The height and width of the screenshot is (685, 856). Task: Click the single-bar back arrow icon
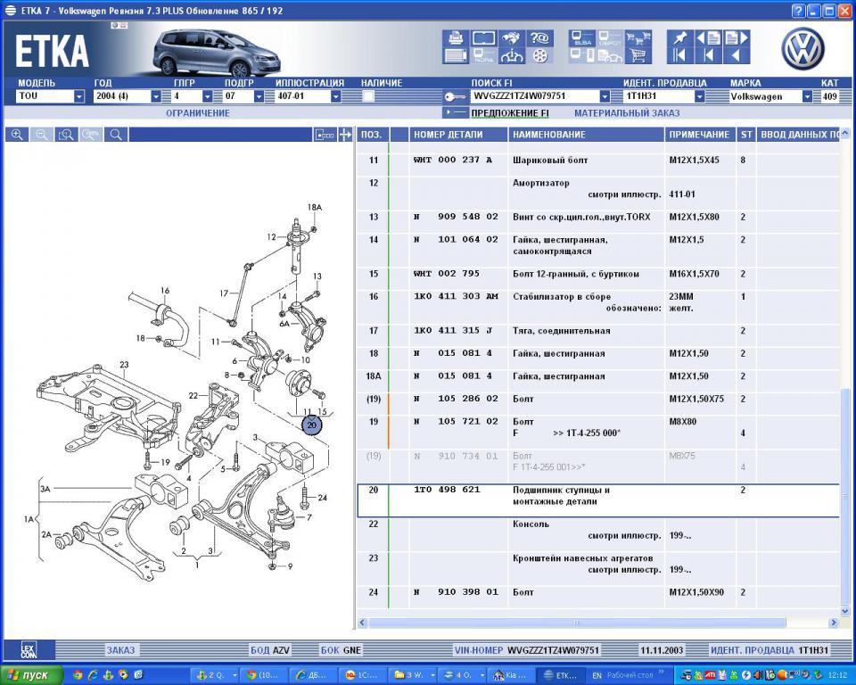pos(708,55)
